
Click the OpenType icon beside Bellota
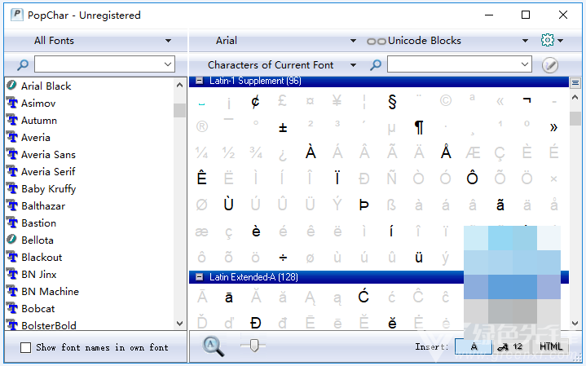[12, 240]
